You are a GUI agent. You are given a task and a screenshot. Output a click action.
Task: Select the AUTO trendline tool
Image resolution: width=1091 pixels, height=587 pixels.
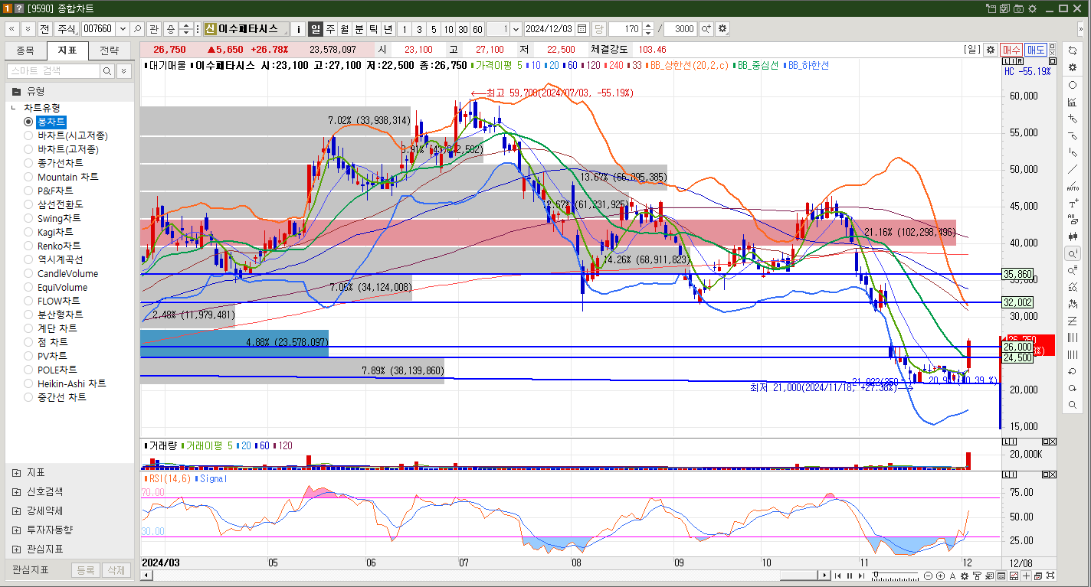(1073, 186)
